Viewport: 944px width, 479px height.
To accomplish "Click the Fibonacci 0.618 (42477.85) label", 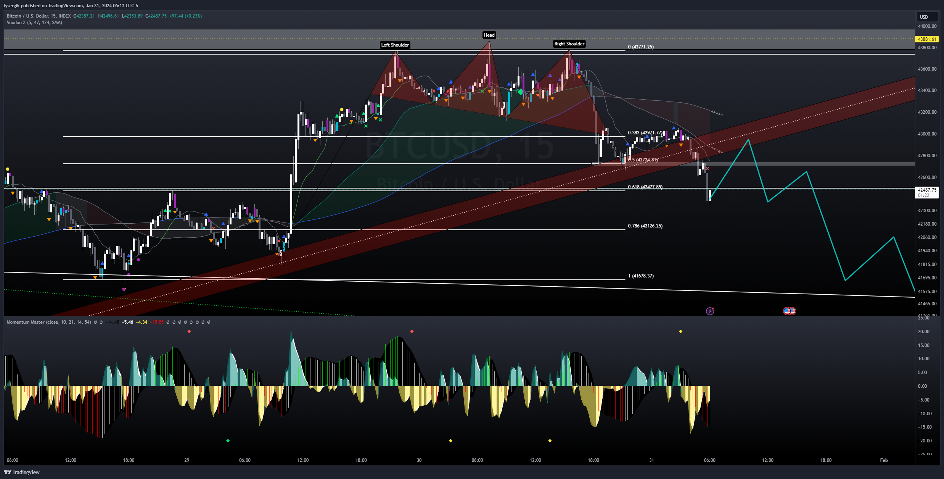I will click(645, 187).
